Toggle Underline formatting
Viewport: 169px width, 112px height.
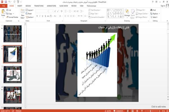click(43, 16)
